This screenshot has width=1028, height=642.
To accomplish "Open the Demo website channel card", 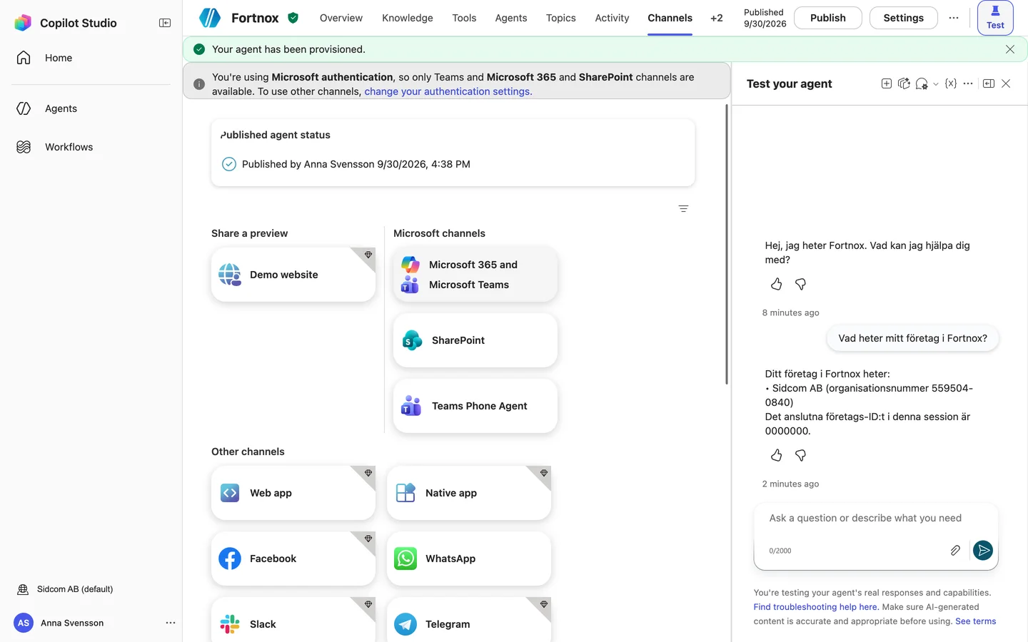I will 293,275.
